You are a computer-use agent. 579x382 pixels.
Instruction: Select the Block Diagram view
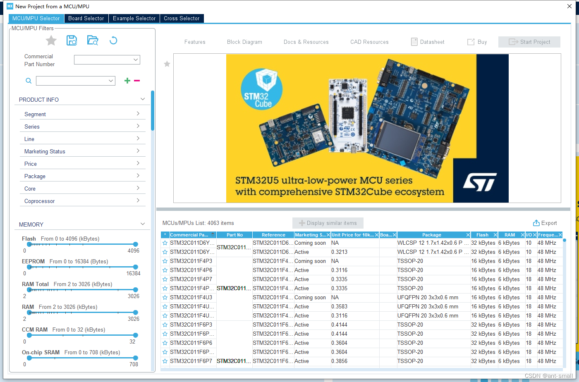pyautogui.click(x=244, y=42)
